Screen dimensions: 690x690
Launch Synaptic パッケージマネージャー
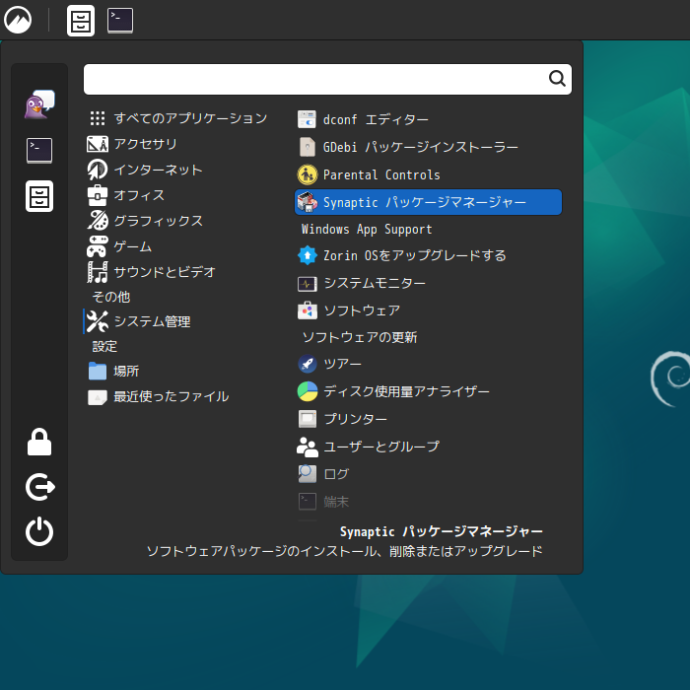coord(428,202)
